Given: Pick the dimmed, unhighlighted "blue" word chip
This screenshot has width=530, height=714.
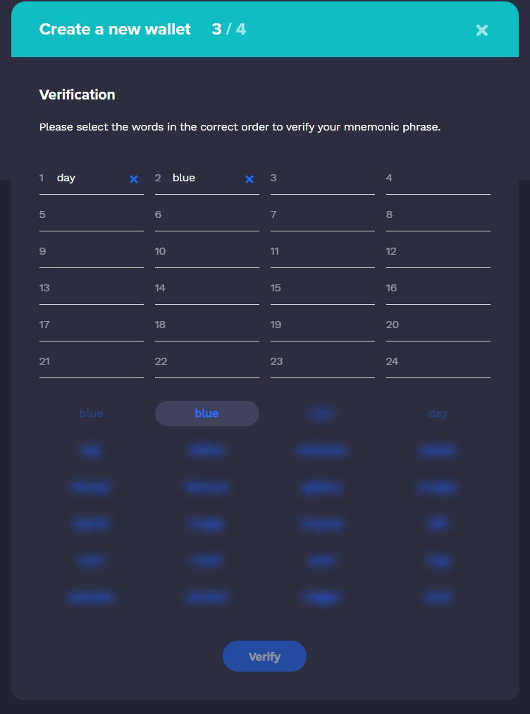Looking at the screenshot, I should point(92,413).
